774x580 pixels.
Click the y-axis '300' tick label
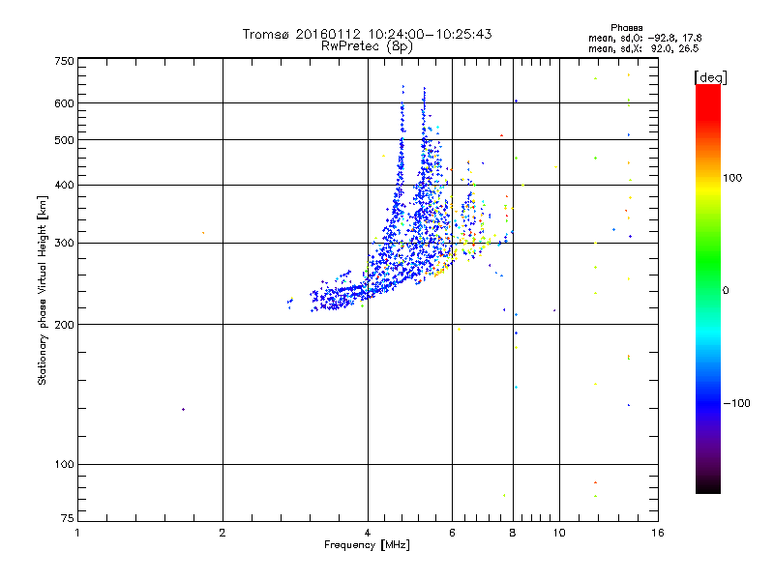pyautogui.click(x=64, y=244)
